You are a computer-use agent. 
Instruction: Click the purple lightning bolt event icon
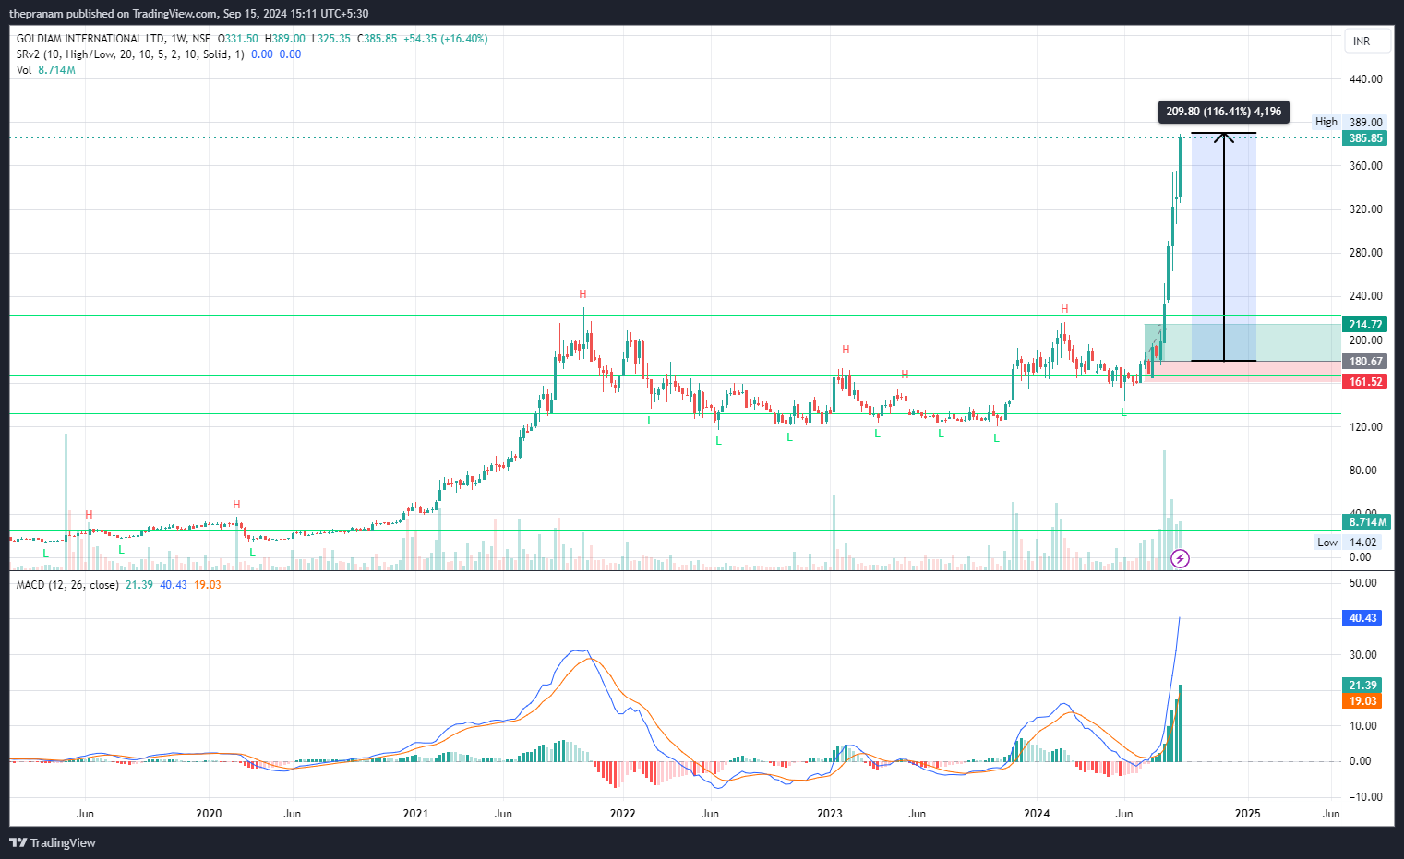pos(1180,558)
